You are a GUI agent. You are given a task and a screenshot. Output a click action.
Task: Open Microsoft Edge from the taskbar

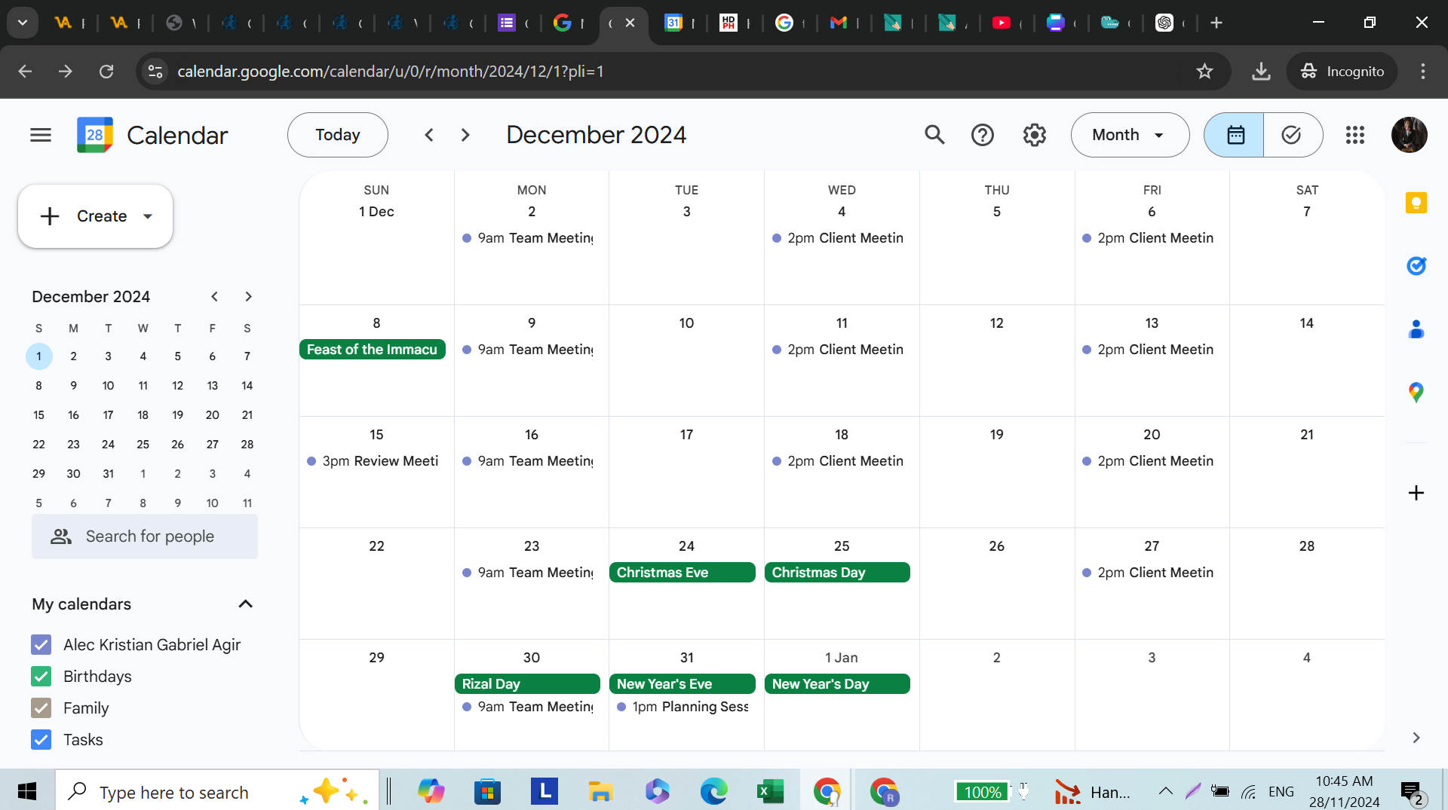click(x=713, y=791)
